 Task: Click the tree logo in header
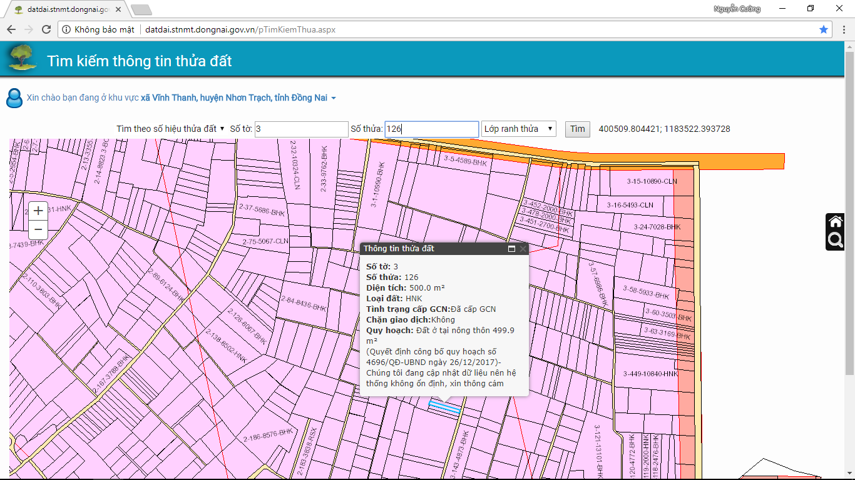click(22, 58)
